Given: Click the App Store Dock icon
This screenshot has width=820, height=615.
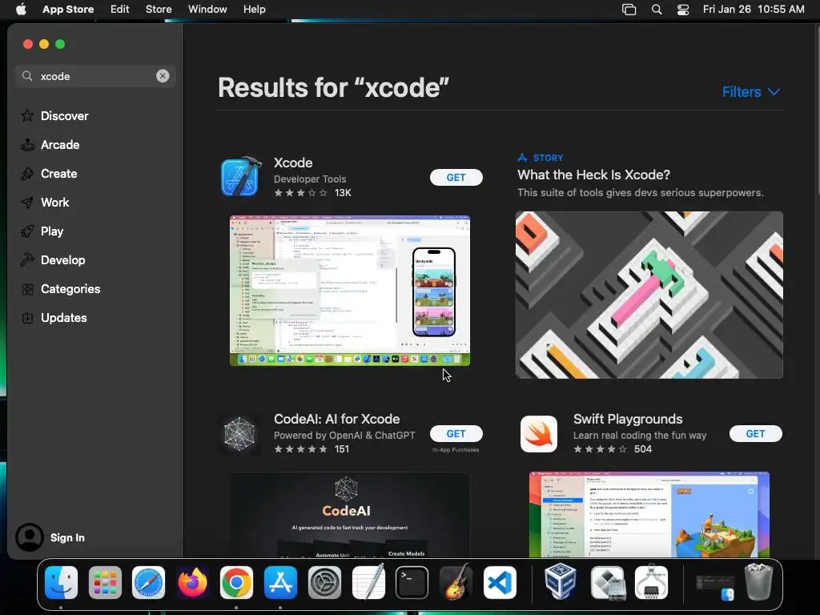Looking at the screenshot, I should click(280, 582).
